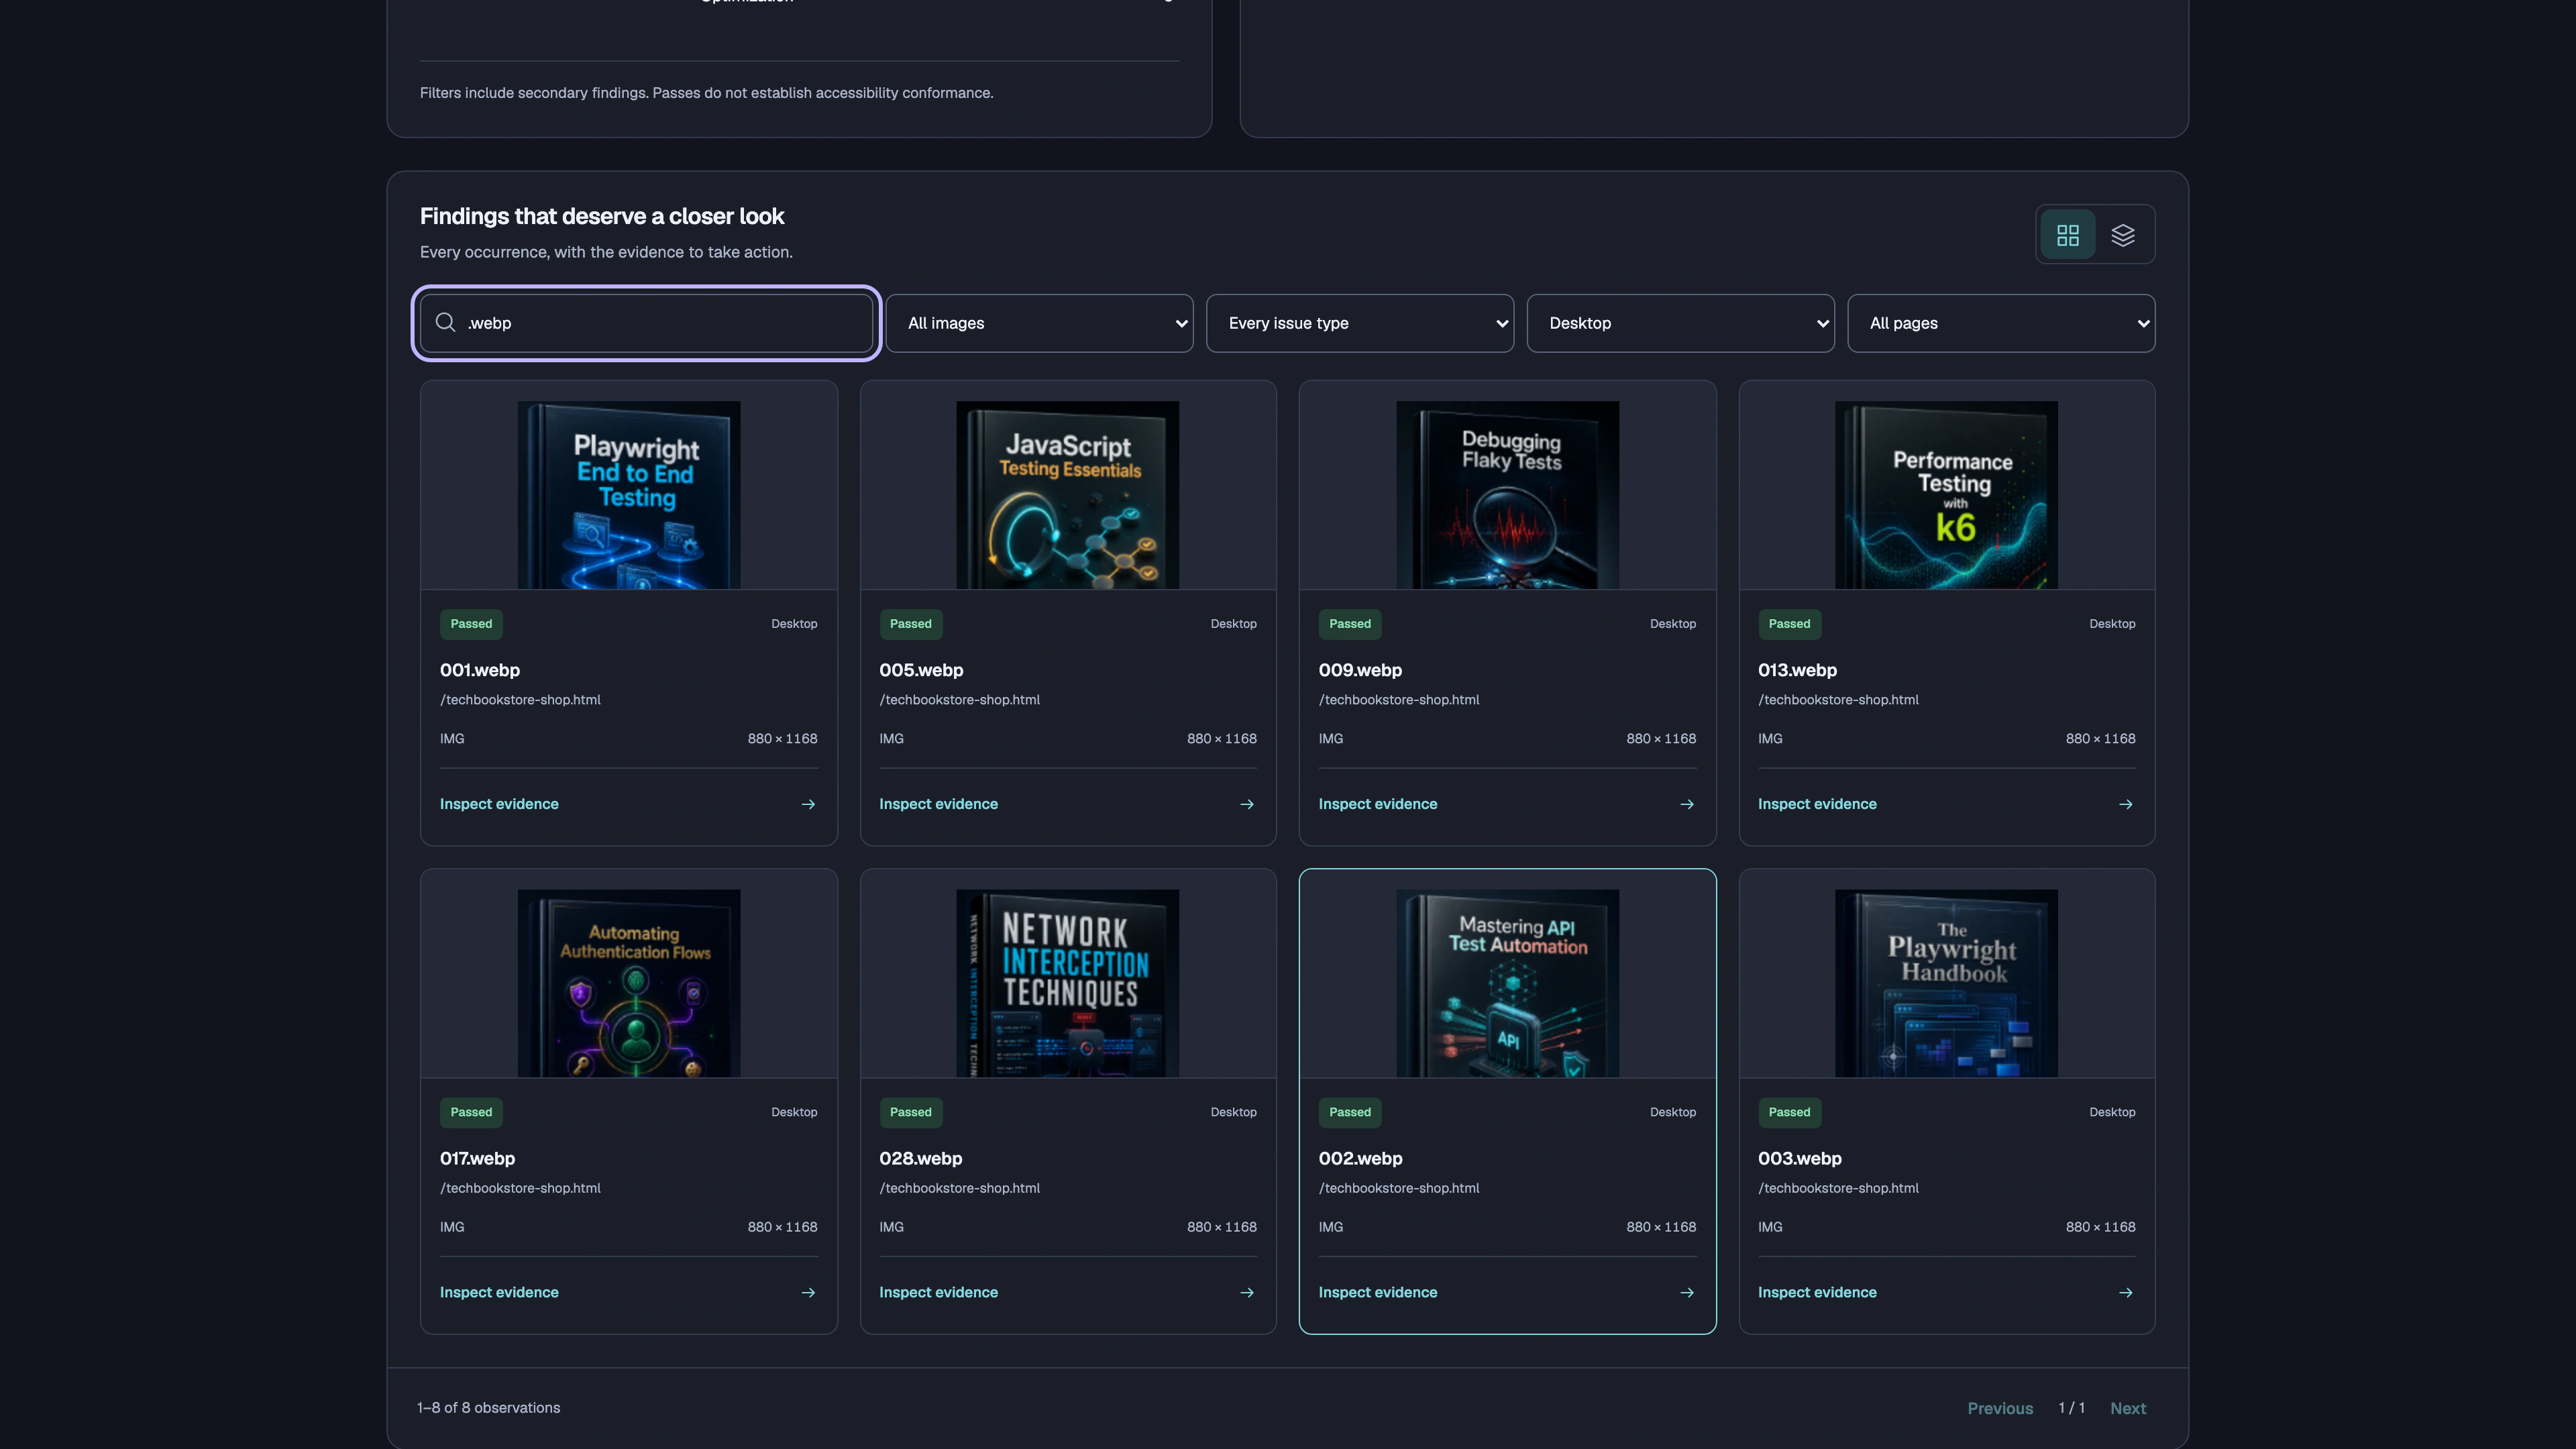Go to the Next page

2128,1408
